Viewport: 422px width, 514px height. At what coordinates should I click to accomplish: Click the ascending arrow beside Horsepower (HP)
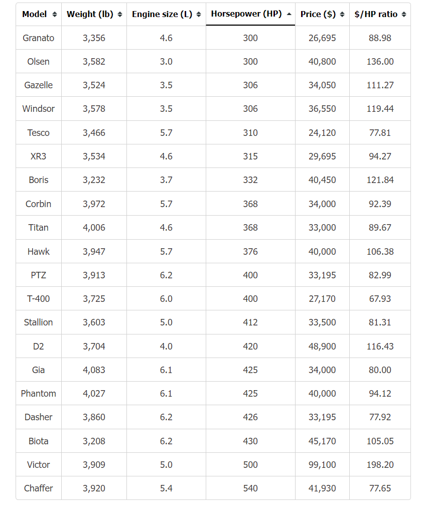(289, 14)
